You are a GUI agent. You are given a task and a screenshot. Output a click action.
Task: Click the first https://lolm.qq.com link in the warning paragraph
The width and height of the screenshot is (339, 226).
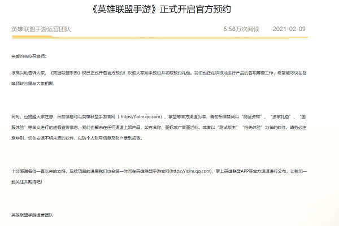[141, 117]
